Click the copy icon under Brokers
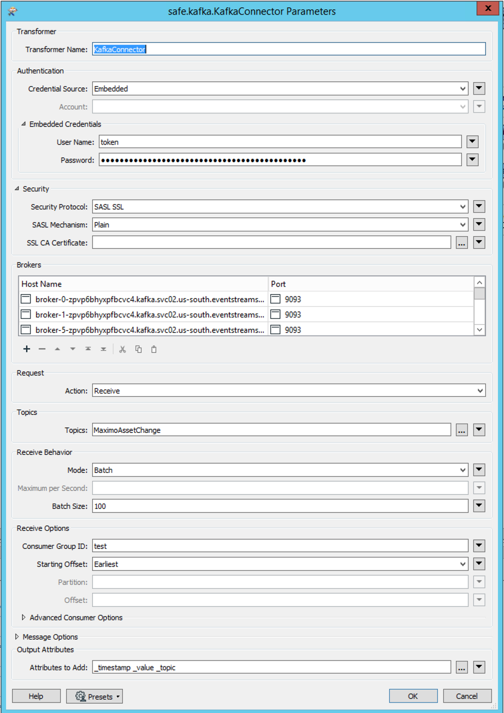Image resolution: width=504 pixels, height=713 pixels. [138, 349]
